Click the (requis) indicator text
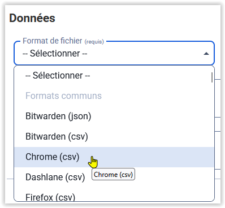The image size is (225, 208). pyautogui.click(x=94, y=42)
